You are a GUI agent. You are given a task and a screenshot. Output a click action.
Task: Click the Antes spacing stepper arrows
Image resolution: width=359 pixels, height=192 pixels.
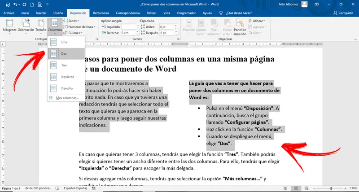coord(176,27)
